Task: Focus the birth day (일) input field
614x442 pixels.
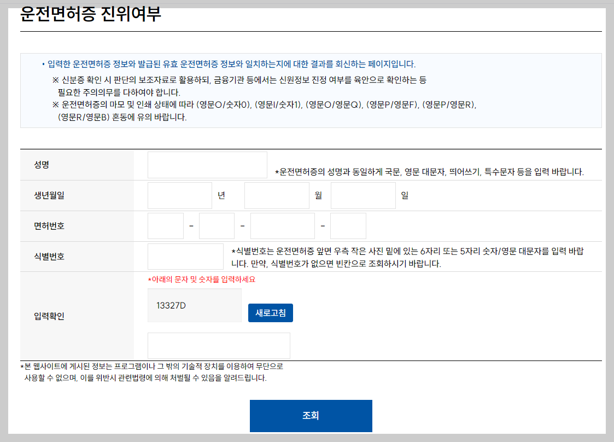Action: click(x=363, y=195)
